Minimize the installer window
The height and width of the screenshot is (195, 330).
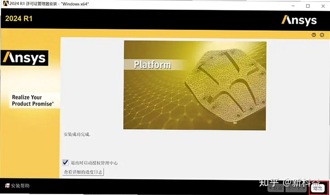tap(293, 6)
